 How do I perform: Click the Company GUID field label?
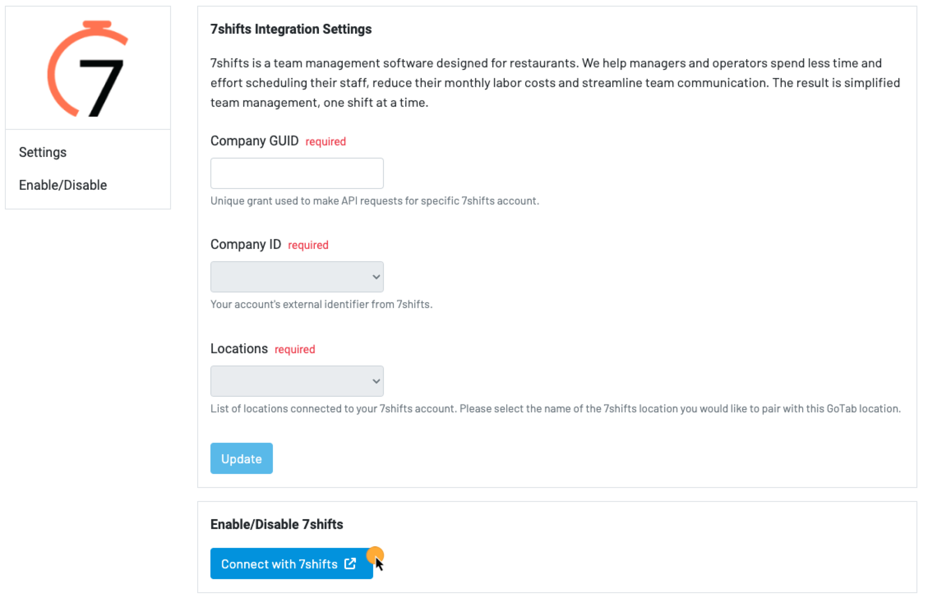pyautogui.click(x=254, y=141)
